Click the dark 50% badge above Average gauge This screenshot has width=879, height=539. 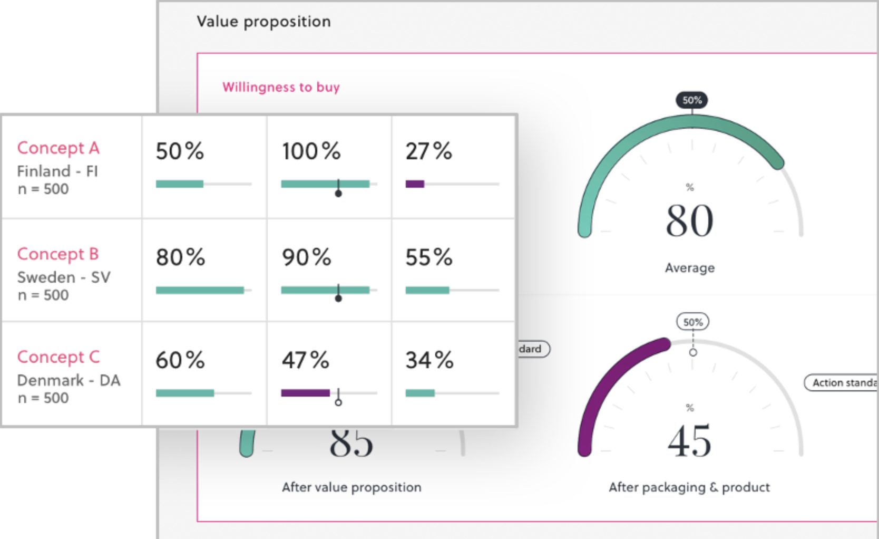pyautogui.click(x=692, y=100)
